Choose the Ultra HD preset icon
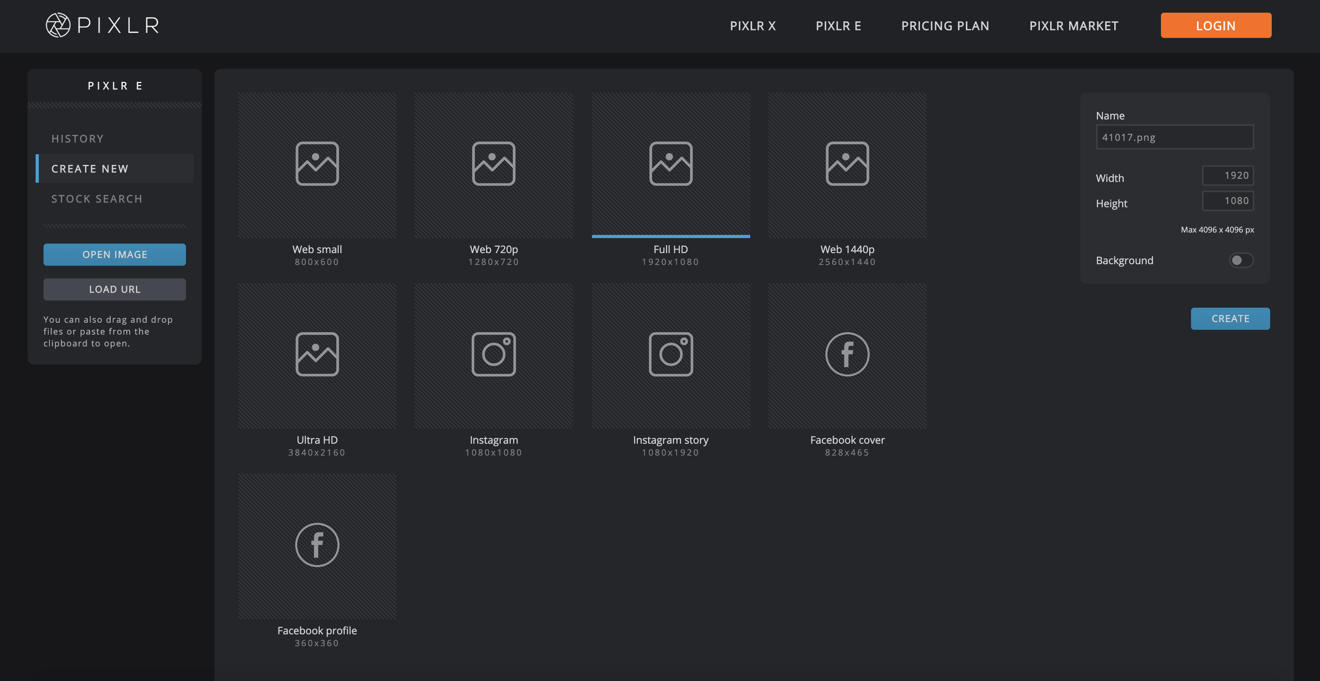Screen dimensions: 1320x681 point(317,354)
